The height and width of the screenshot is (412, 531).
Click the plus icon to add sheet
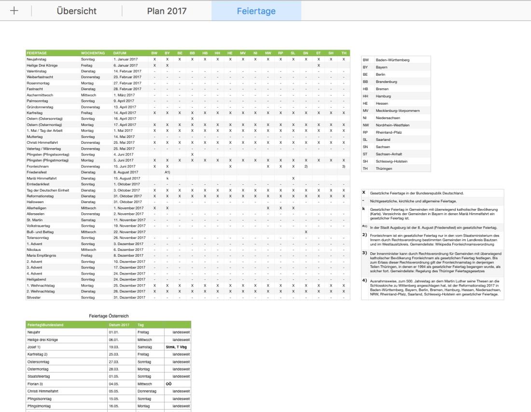(14, 11)
